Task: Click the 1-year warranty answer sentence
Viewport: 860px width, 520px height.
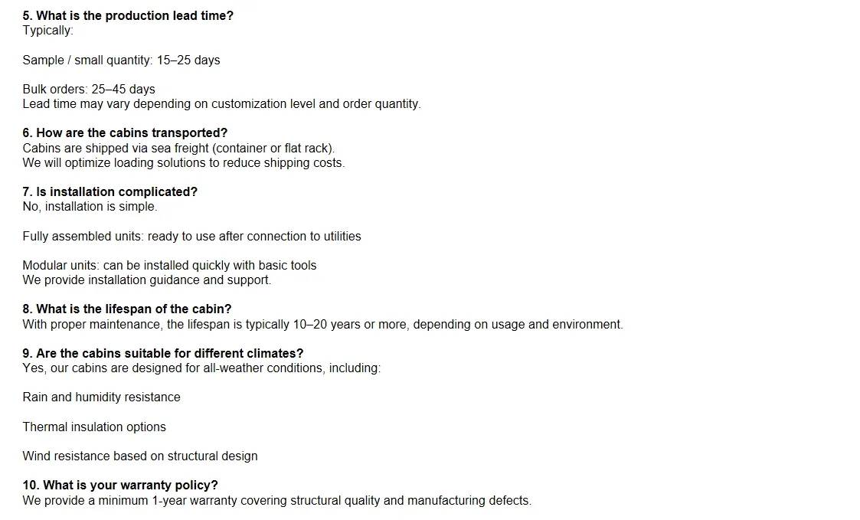Action: click(276, 500)
